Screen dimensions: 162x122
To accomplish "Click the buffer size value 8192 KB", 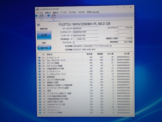I will (126, 28).
